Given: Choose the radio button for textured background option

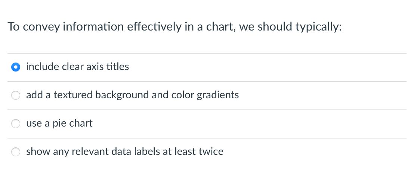Looking at the screenshot, I should coord(15,96).
